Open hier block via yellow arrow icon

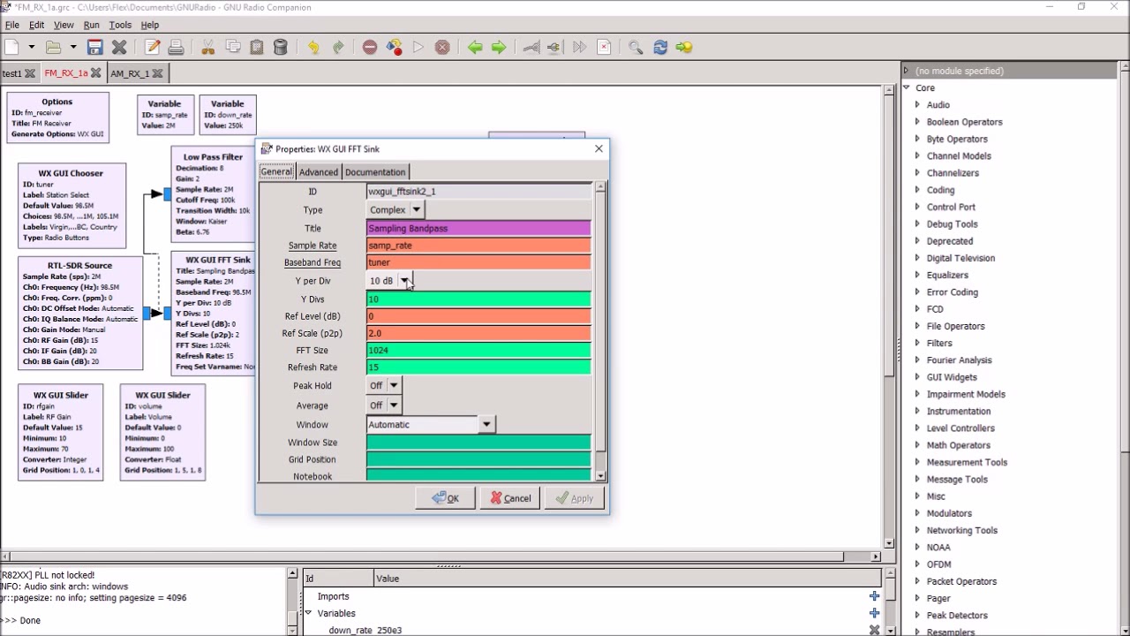click(684, 47)
